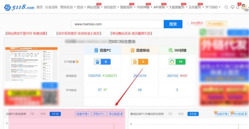
Task: Click 百度移动 ranking value 2913316
Action: pyautogui.click(x=140, y=76)
